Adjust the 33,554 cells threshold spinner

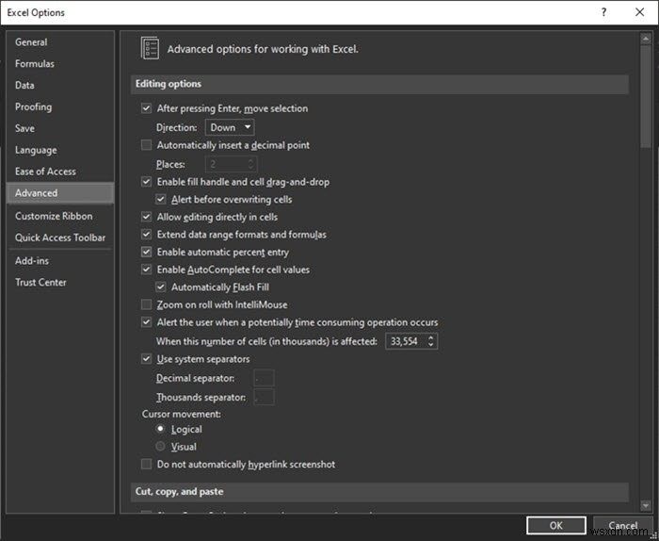point(431,341)
